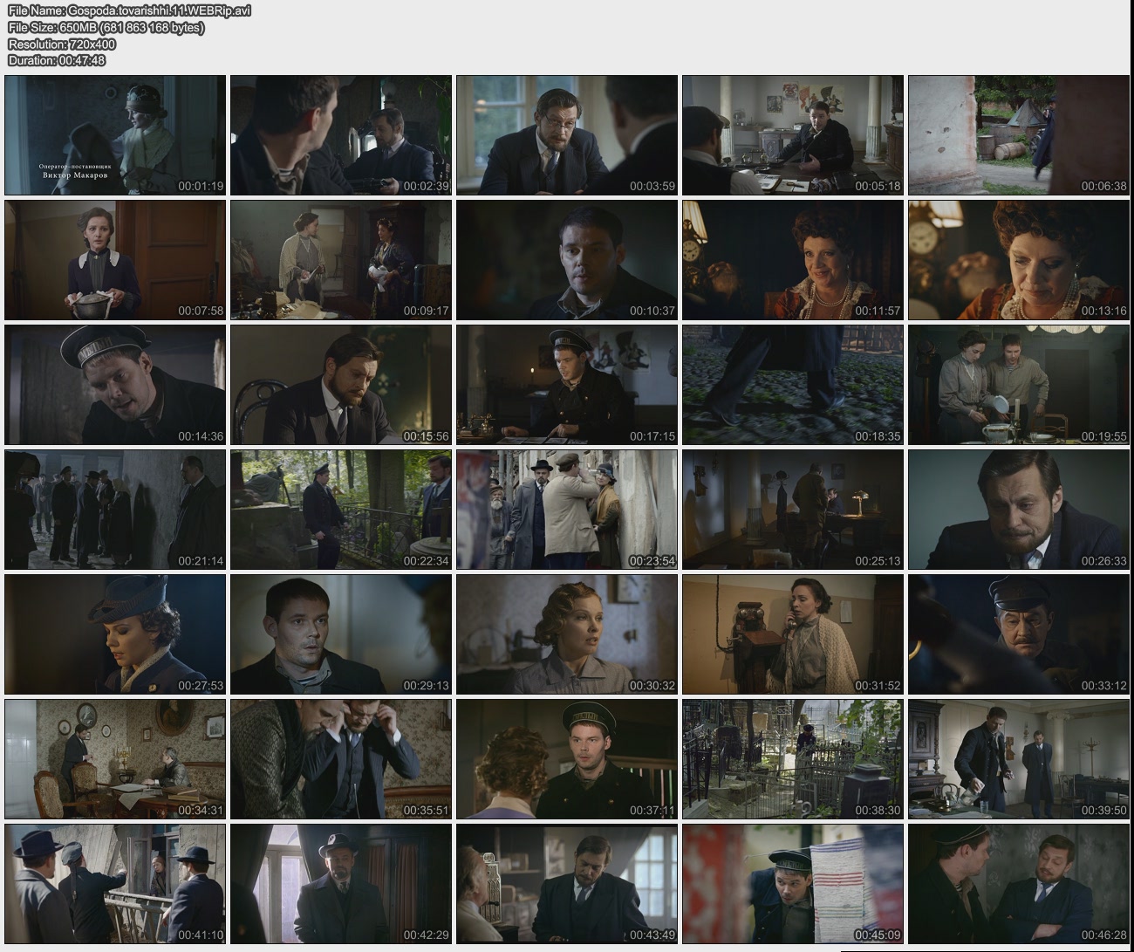This screenshot has height=952, width=1134.
Task: Click the File Name text line
Action: [x=129, y=11]
